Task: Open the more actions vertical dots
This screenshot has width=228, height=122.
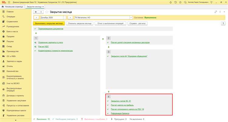Action: pos(220,12)
